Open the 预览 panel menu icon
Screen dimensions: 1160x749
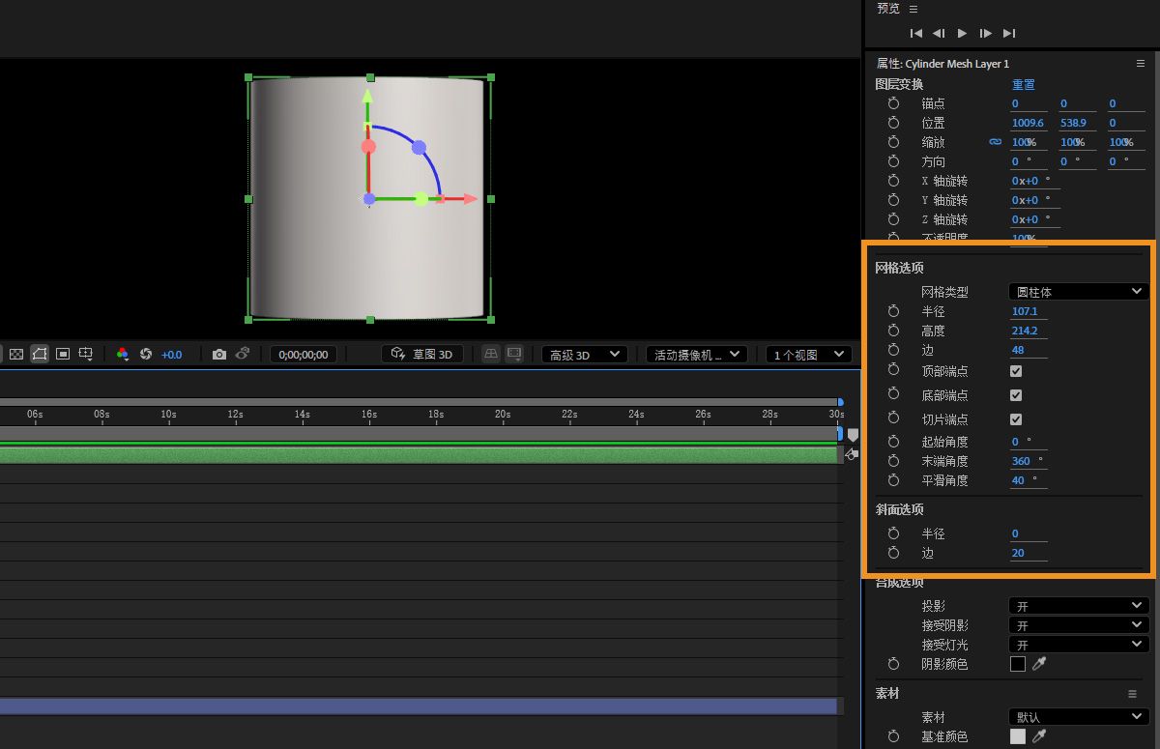pos(913,9)
